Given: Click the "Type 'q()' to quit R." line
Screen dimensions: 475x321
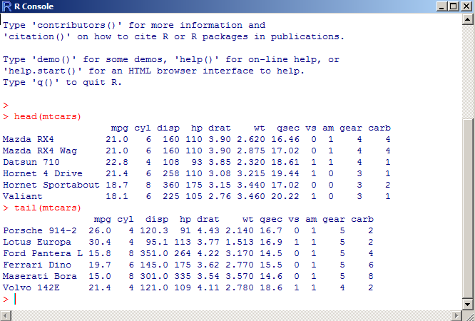Looking at the screenshot, I should (62, 83).
